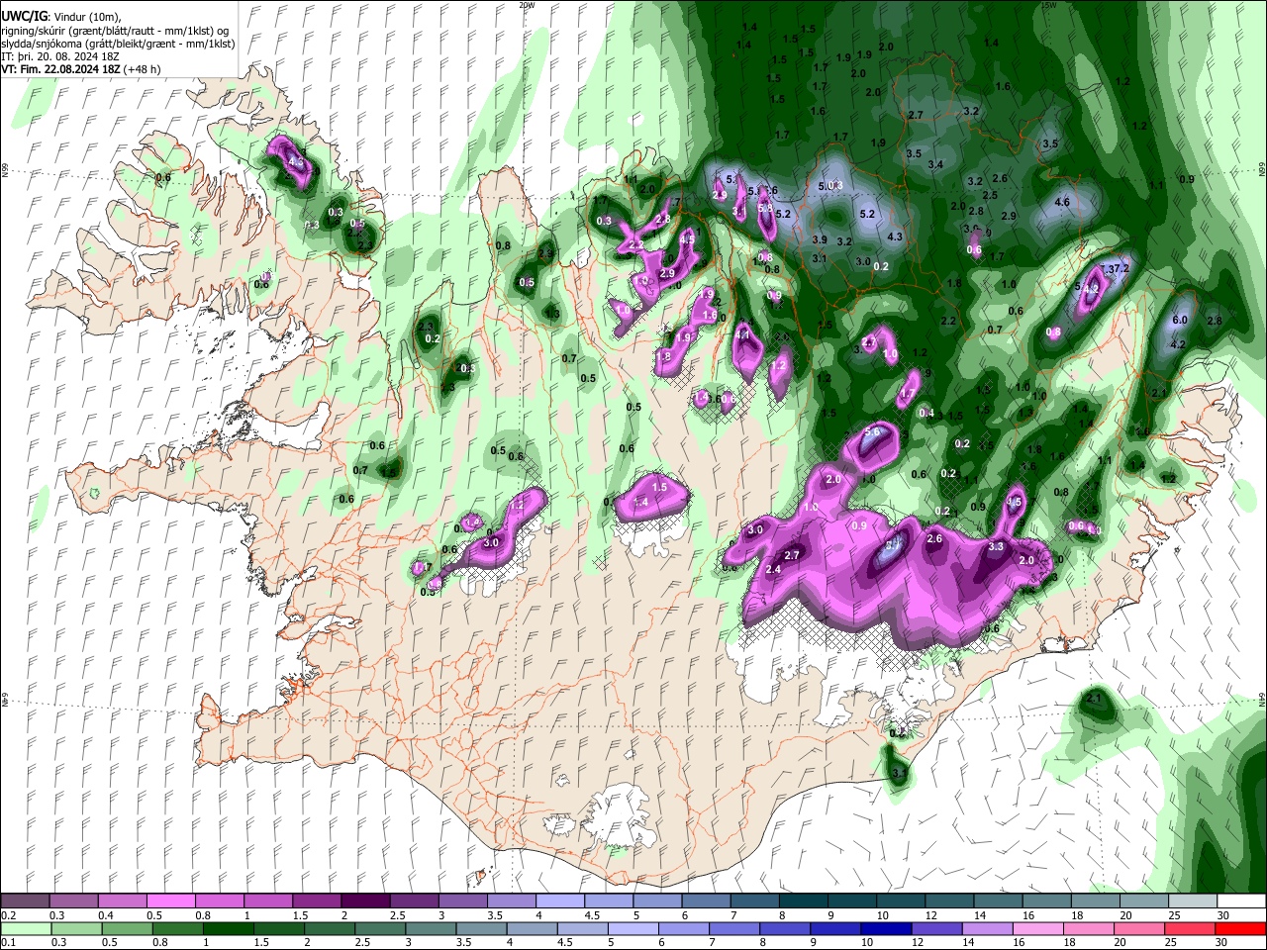Select the palest green 0.1–0.3 rain swatch
Screen dimensions: 1267x950
(26, 928)
